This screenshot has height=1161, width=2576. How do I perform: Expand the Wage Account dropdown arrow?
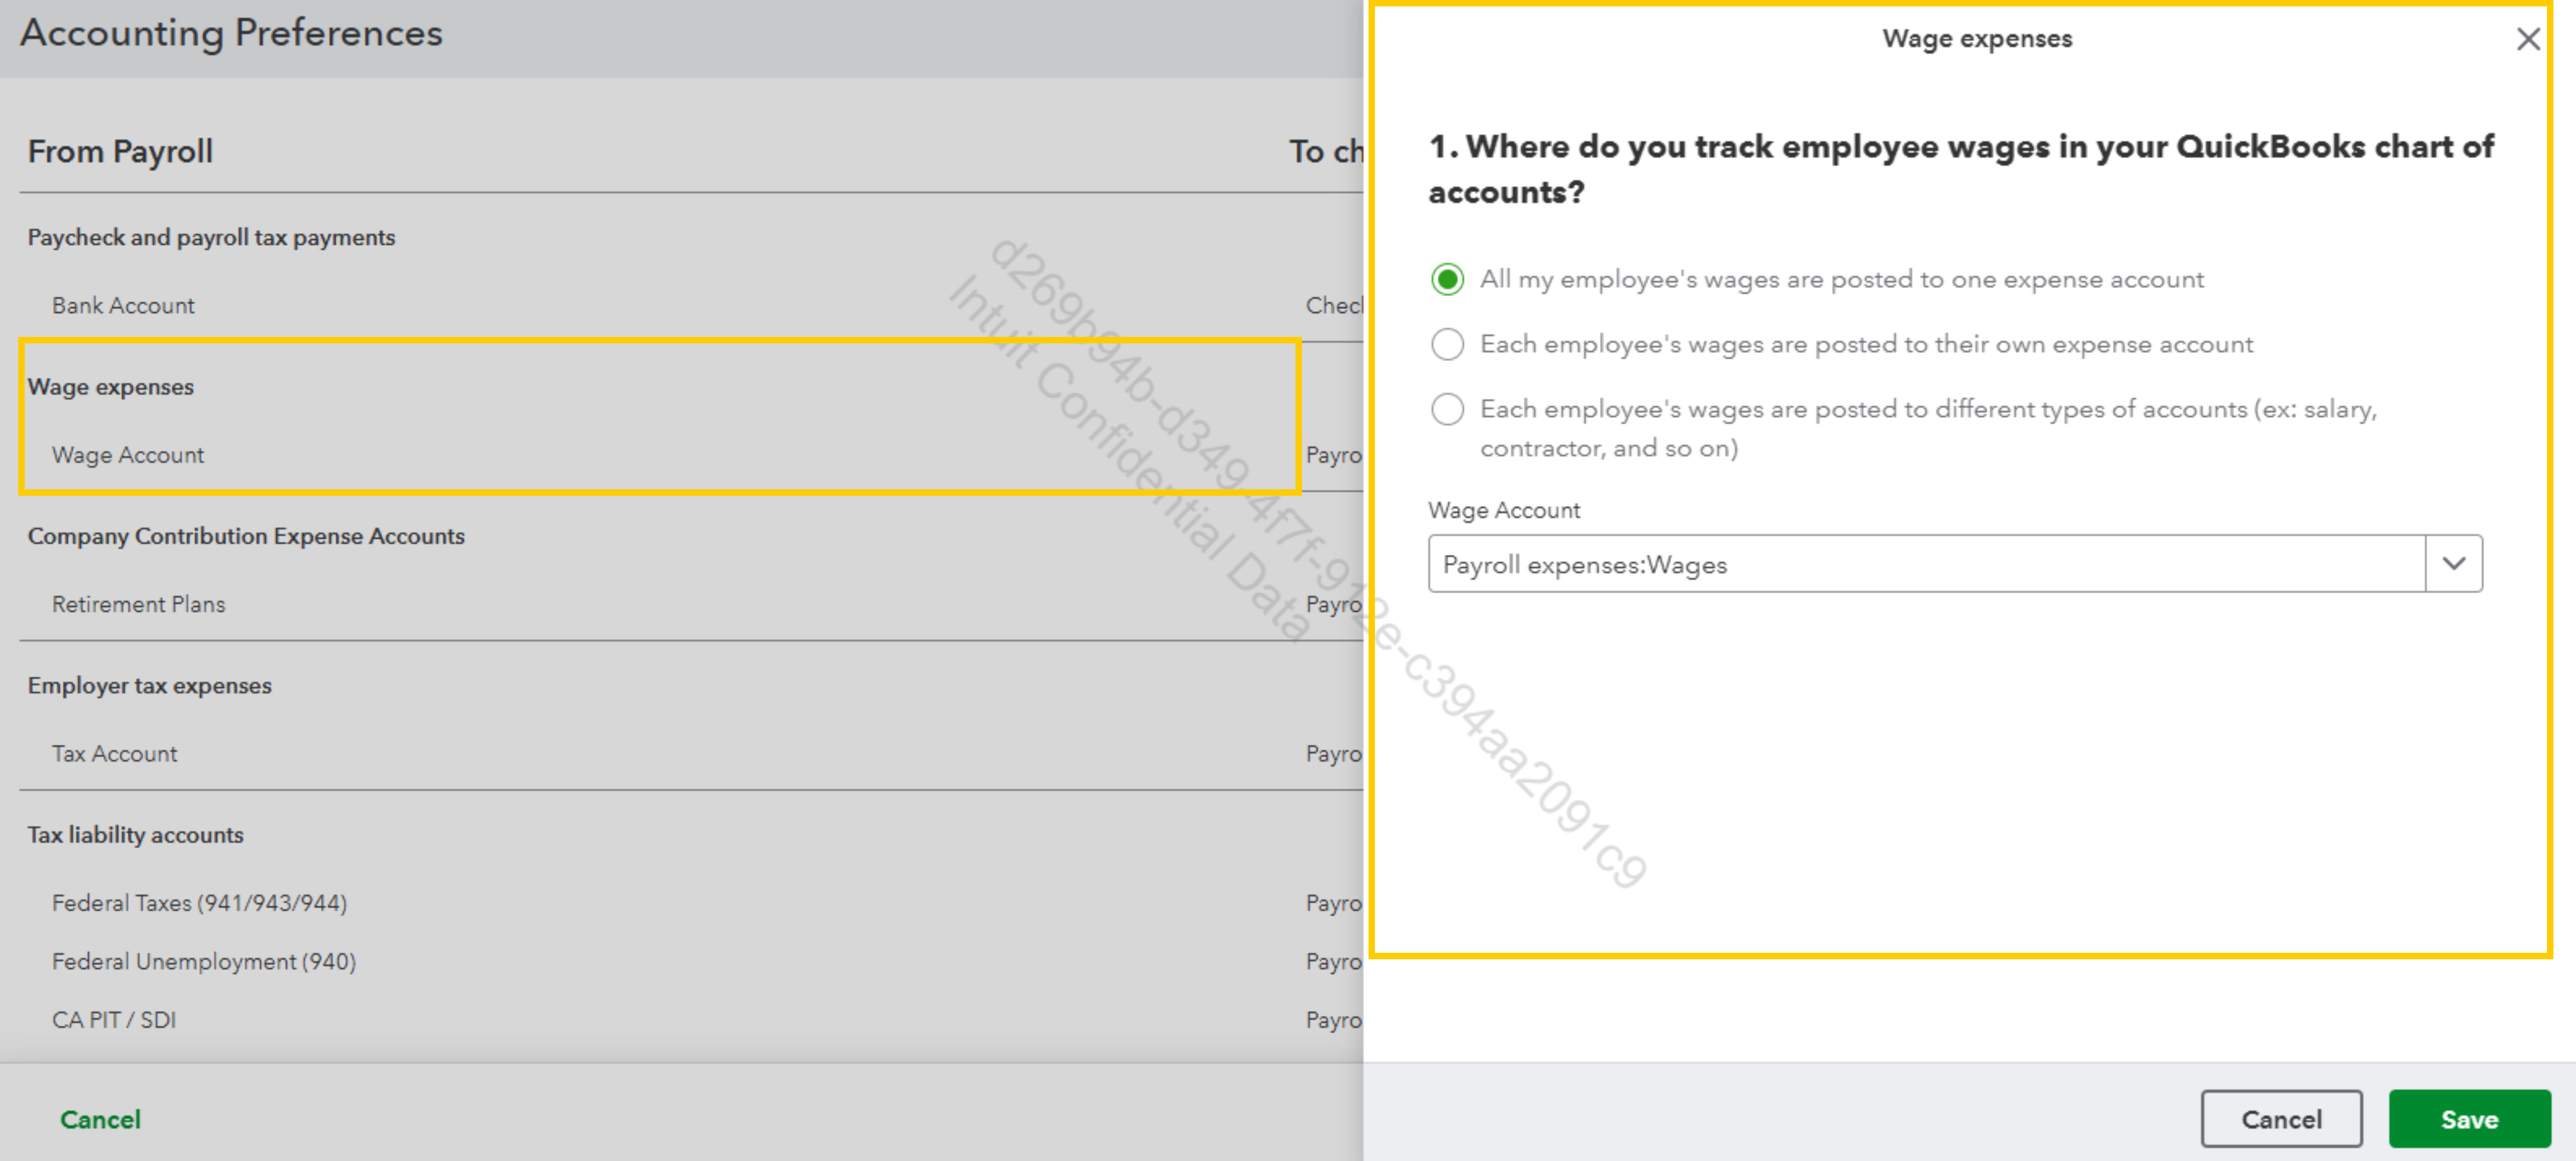[x=2453, y=564]
